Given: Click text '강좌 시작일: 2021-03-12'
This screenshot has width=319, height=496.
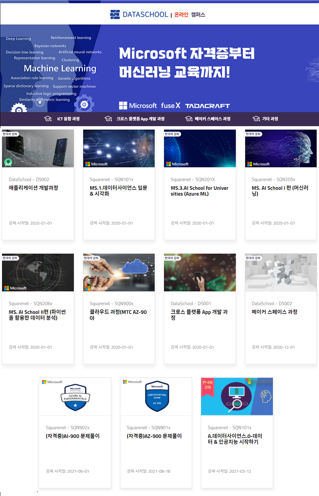Looking at the screenshot, I should [x=229, y=471].
